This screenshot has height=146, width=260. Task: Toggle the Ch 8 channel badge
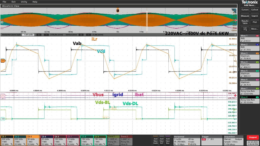point(87,140)
